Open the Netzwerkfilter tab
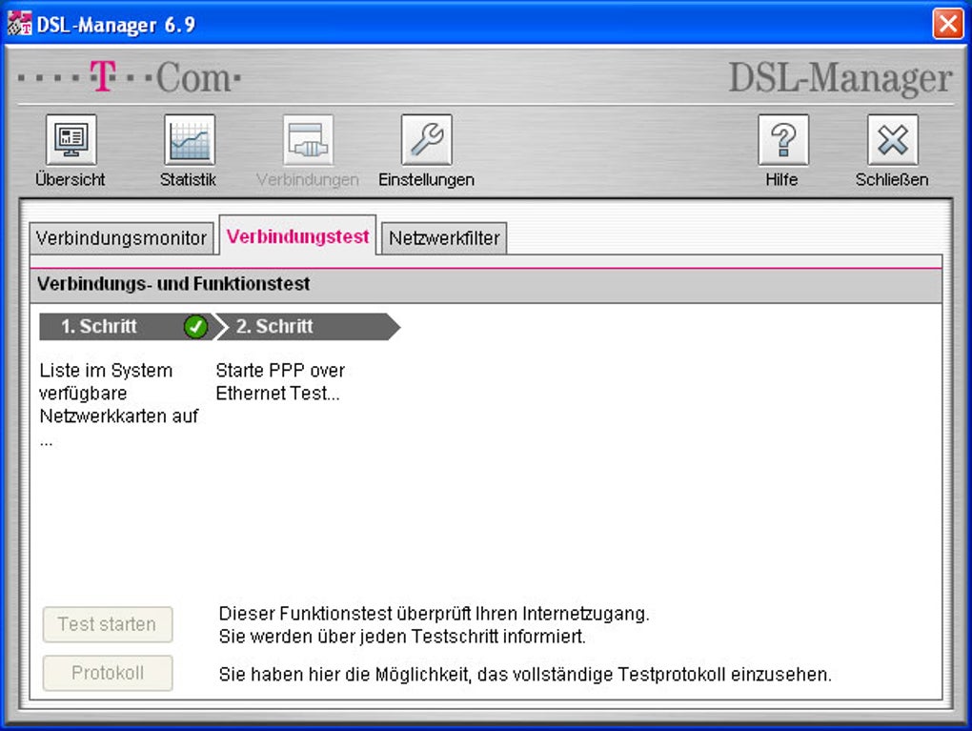The height and width of the screenshot is (731, 972). (x=444, y=238)
